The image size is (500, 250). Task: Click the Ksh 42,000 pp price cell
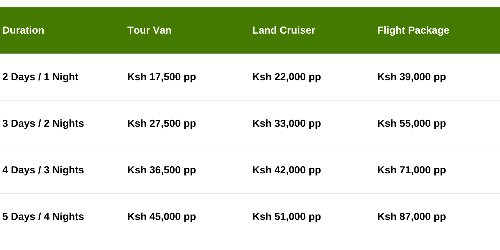pyautogui.click(x=287, y=170)
